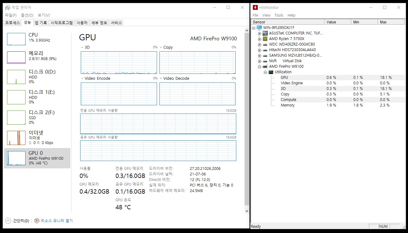The height and width of the screenshot is (233, 408).
Task: Click the resource monitor icon beside 리소스 모니터 열기
Action: click(37, 221)
